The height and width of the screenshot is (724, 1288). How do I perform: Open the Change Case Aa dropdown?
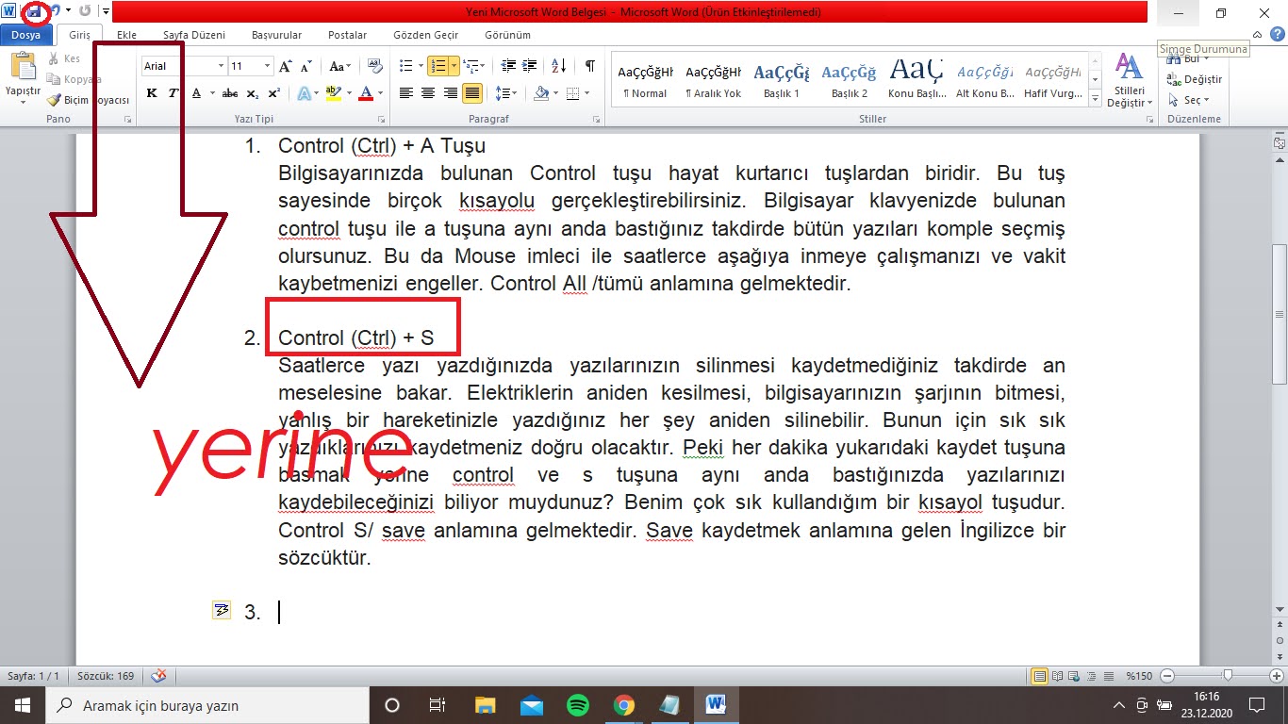(x=339, y=66)
